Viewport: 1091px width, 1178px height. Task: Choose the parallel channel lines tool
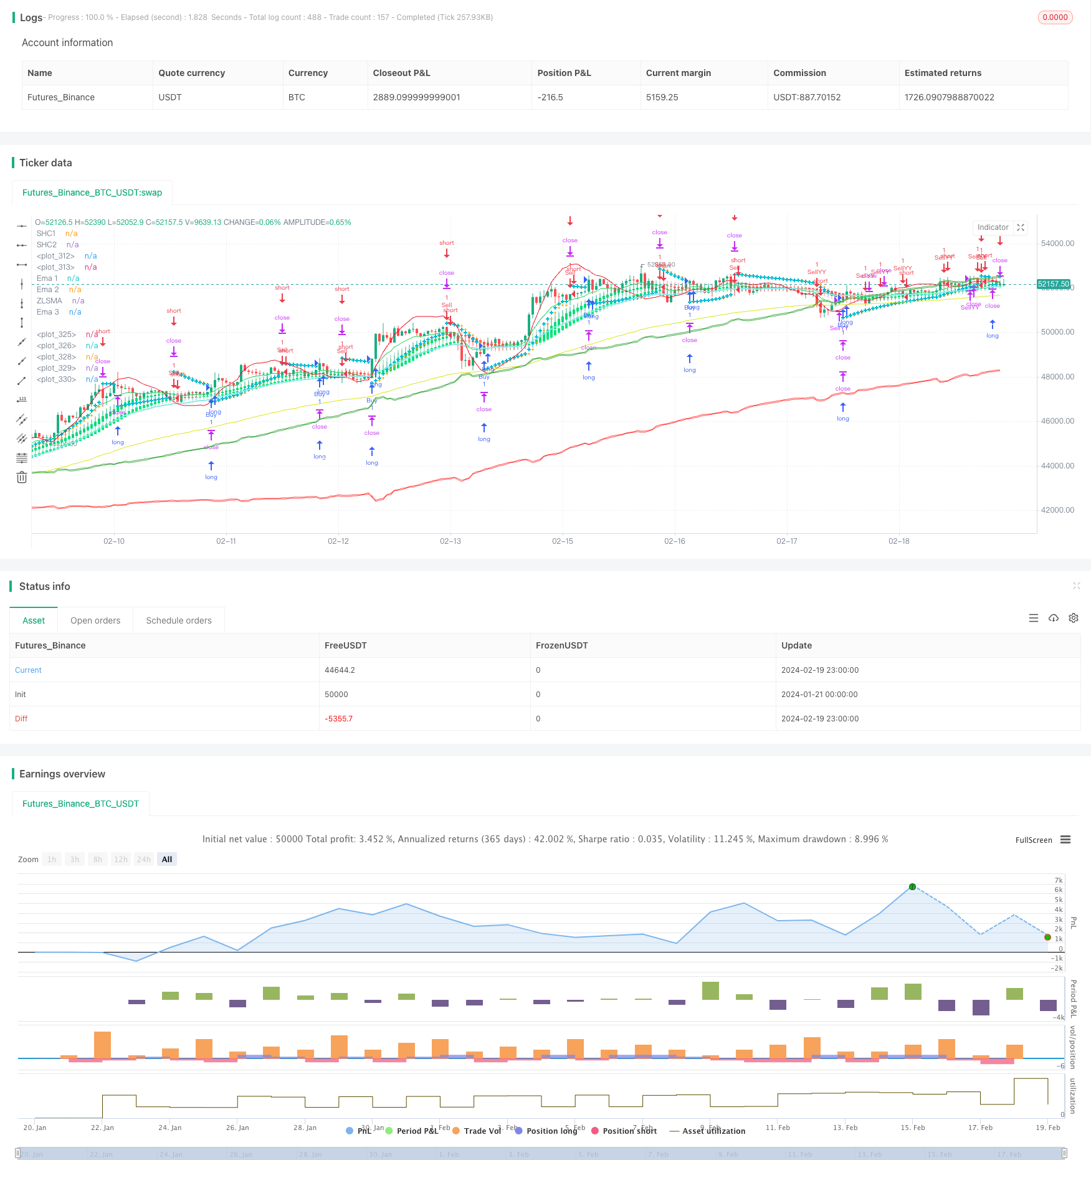[22, 419]
